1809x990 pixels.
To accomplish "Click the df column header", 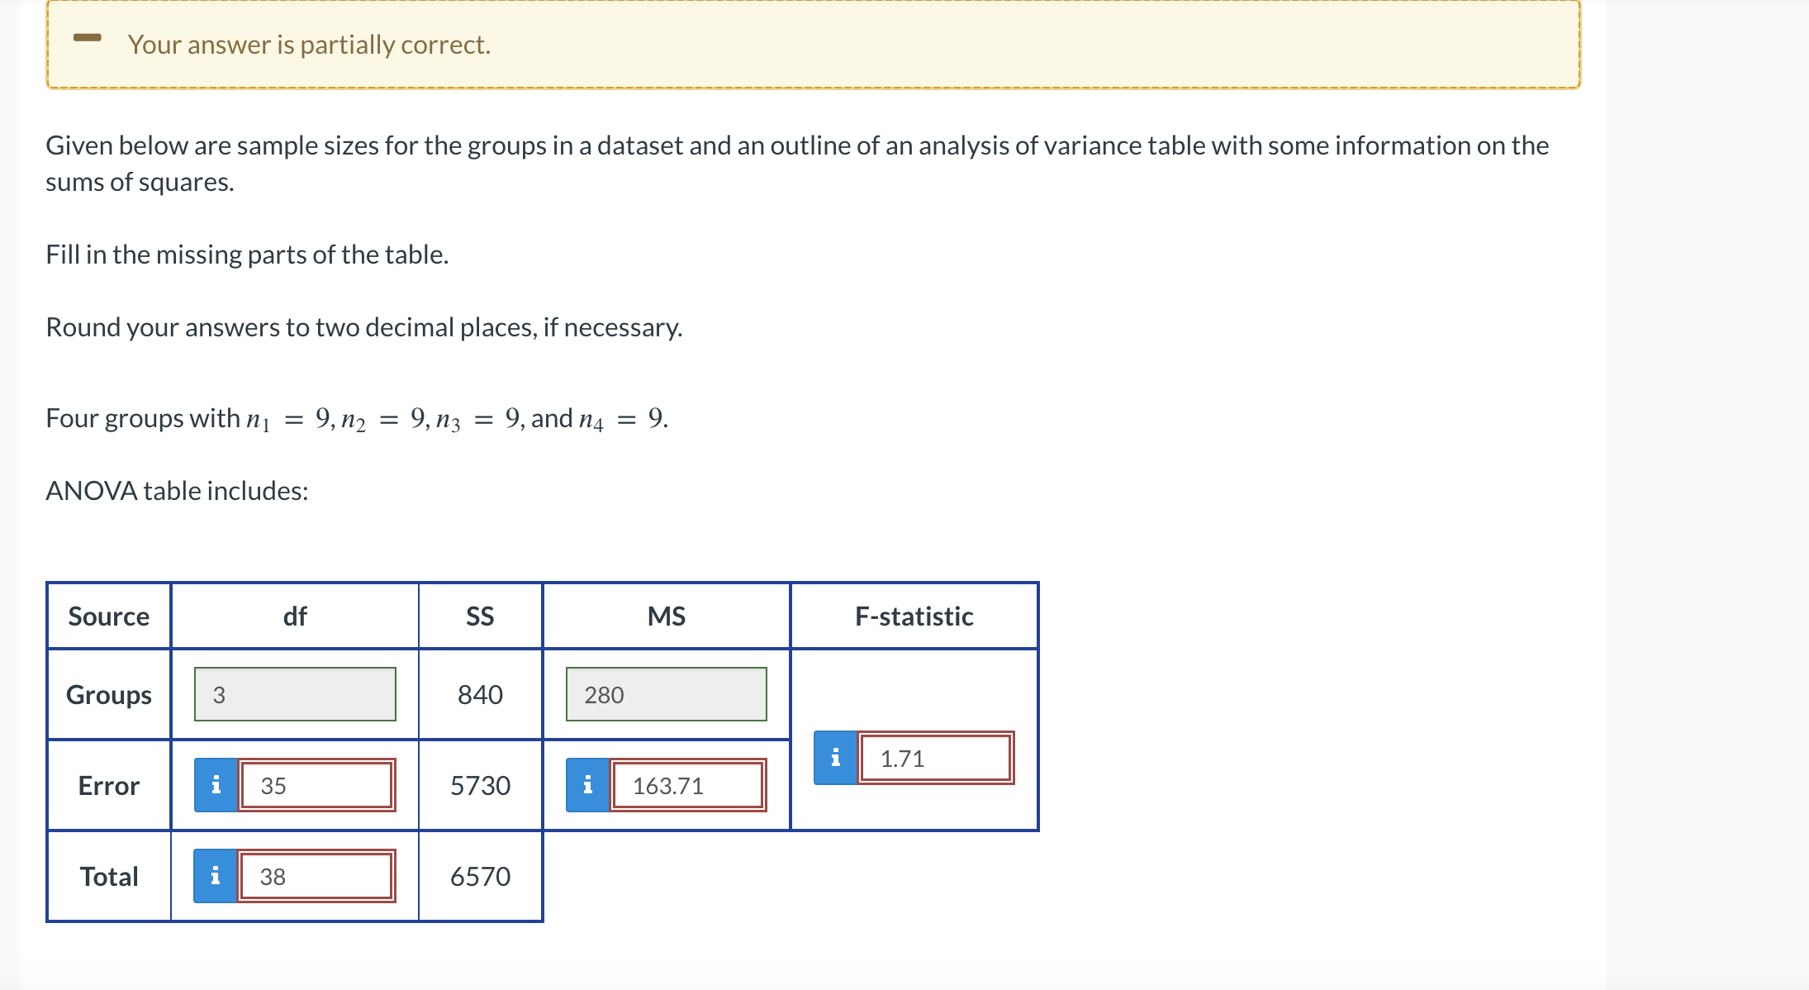I will [x=294, y=615].
